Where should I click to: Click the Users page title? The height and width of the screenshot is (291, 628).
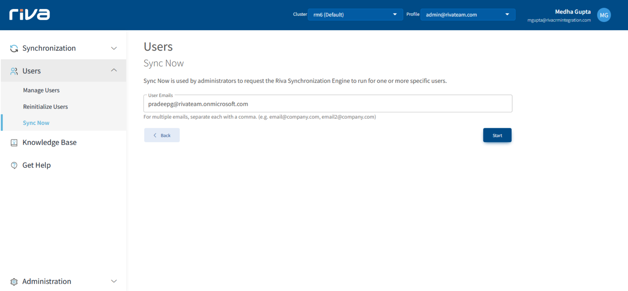click(x=158, y=47)
